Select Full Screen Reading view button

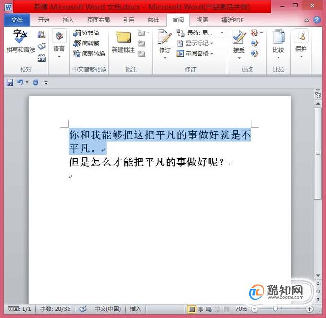tap(200, 309)
